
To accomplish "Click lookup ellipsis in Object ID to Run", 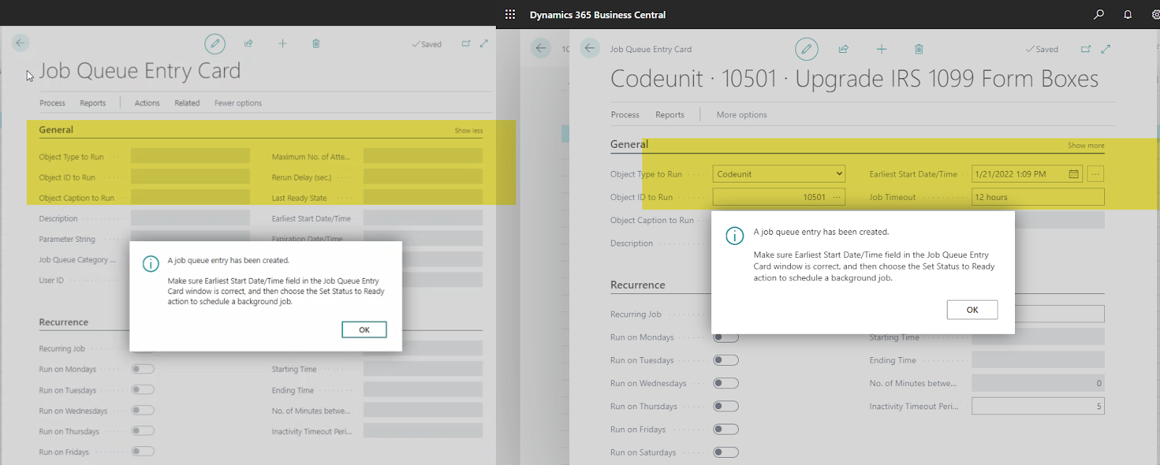I will tap(837, 197).
